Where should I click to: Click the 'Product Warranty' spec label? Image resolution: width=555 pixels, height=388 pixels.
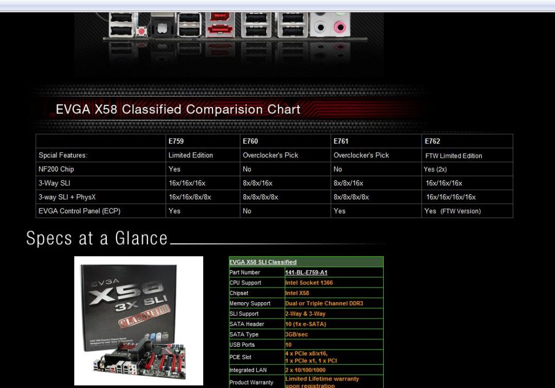(x=251, y=383)
